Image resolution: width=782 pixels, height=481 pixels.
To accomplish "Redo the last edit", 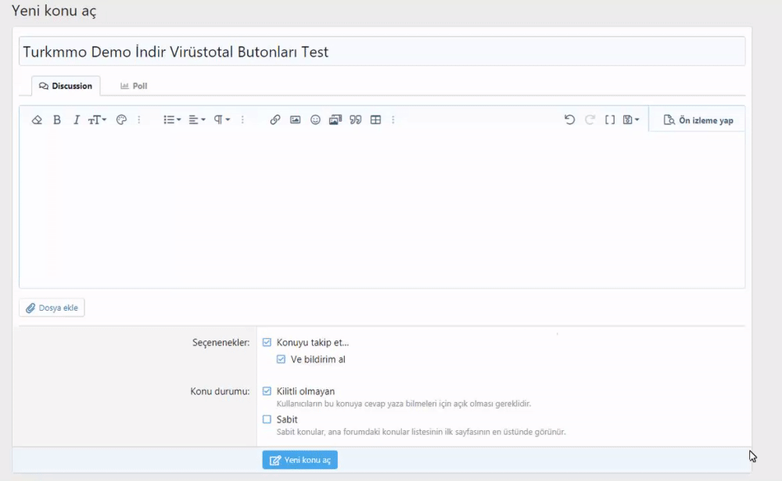I will 590,120.
